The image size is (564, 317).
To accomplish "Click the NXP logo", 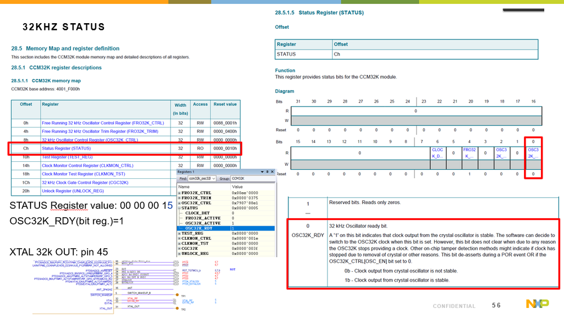I will click(x=537, y=303).
